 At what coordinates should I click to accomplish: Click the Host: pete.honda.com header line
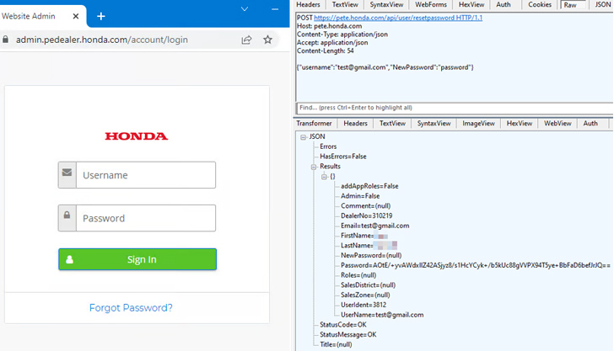pos(329,26)
